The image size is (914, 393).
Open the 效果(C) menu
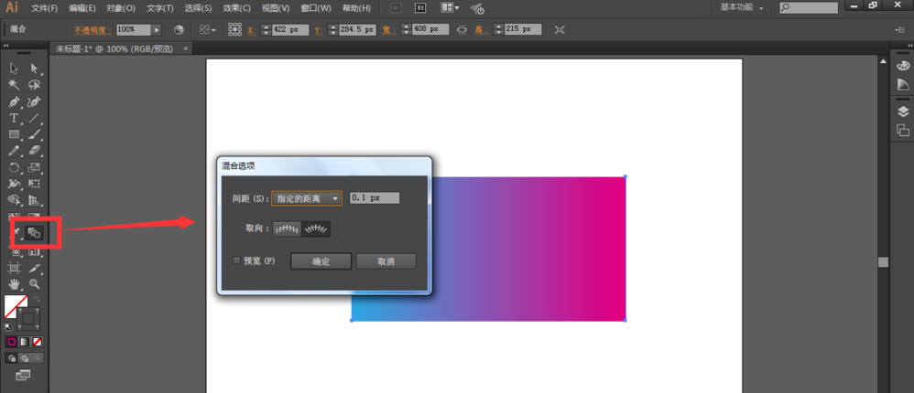tap(236, 8)
